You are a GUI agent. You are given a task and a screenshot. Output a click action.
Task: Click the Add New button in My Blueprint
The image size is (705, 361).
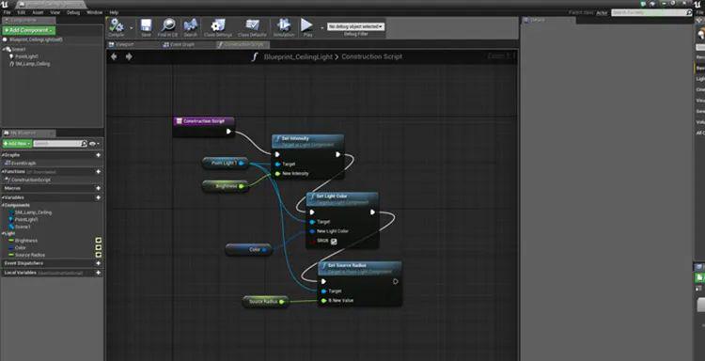(17, 144)
